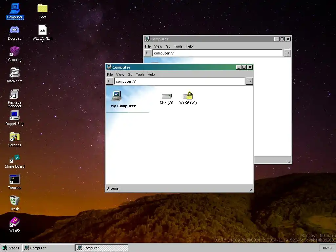The image size is (336, 252).
Task: Open Tools menu in front Computer window
Action: click(140, 74)
